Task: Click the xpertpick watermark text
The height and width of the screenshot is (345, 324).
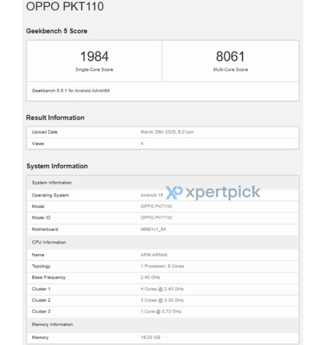Action: (223, 193)
